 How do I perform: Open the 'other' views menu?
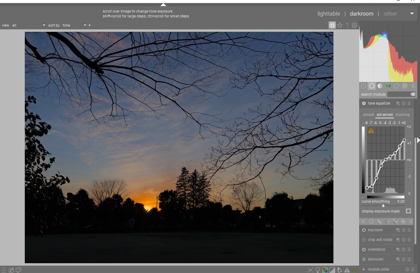391,14
